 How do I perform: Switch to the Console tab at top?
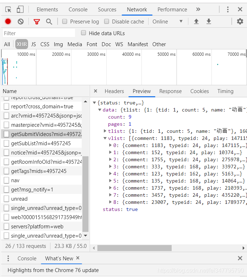coord(78,9)
